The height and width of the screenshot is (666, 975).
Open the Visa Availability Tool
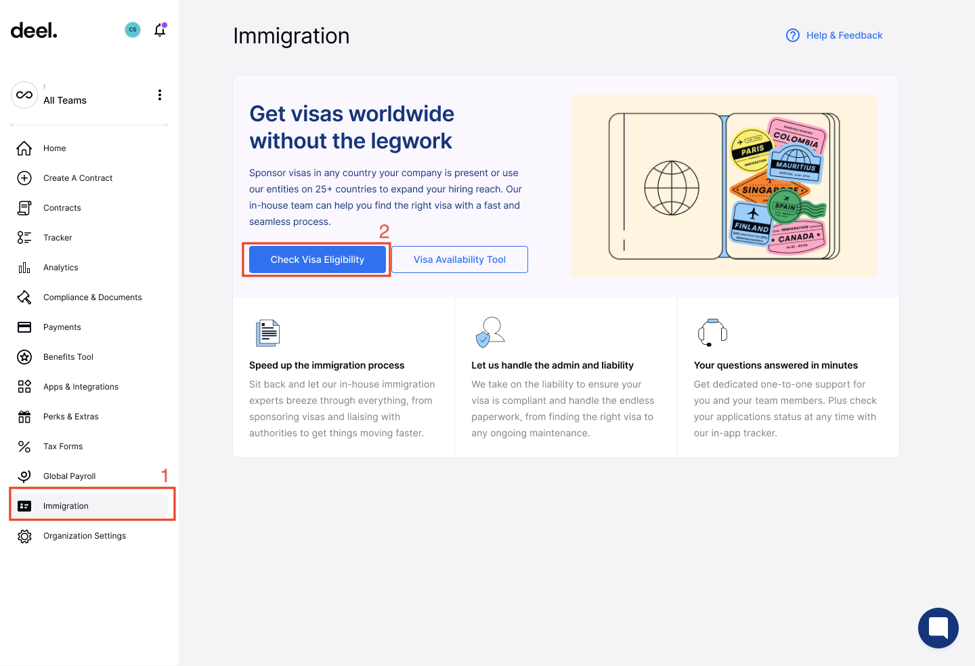tap(460, 259)
